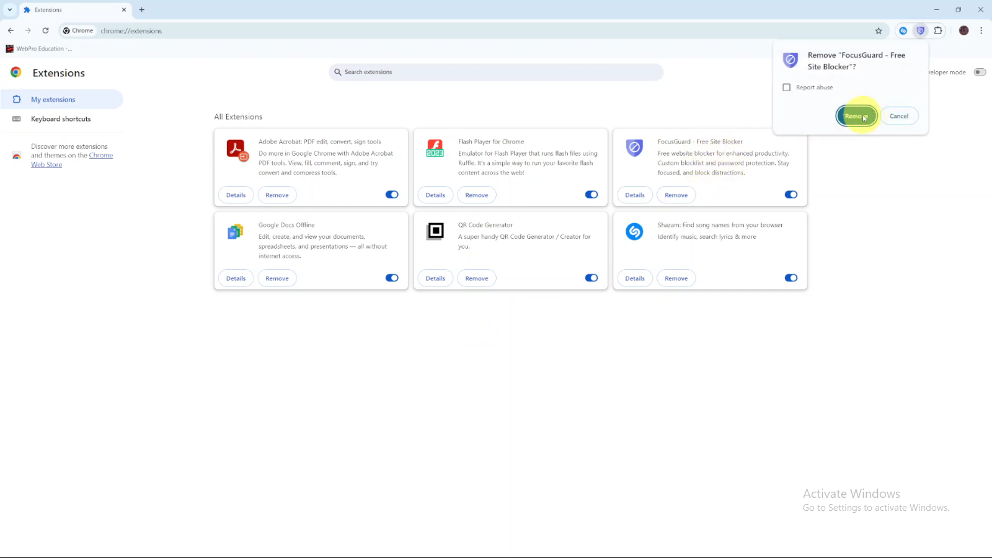Check the Report abuse checkbox
This screenshot has height=558, width=992.
pos(787,87)
